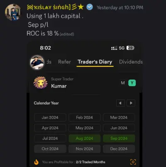
Task: Choose the Dec 2024 month cell
Action: [x=119, y=149]
